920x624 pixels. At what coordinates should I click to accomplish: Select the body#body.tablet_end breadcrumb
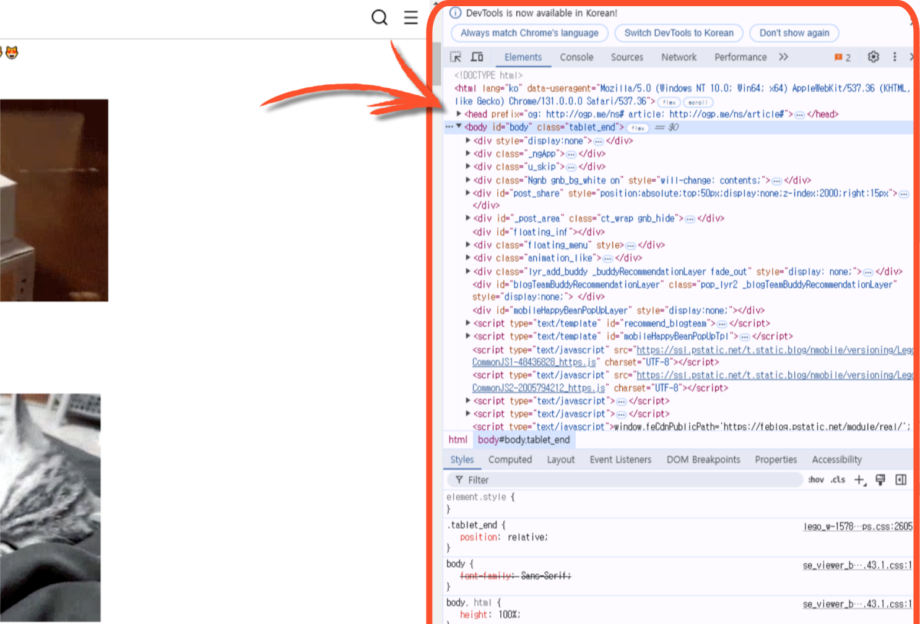pos(524,440)
